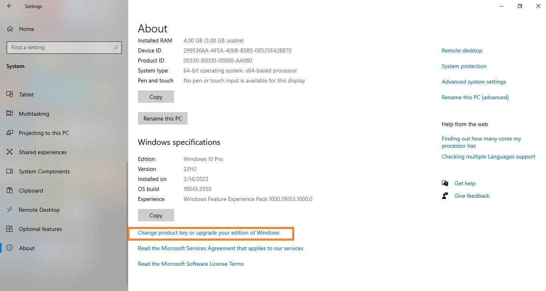Click the sidebar vertical scrollbar
The height and width of the screenshot is (291, 546).
[127, 220]
